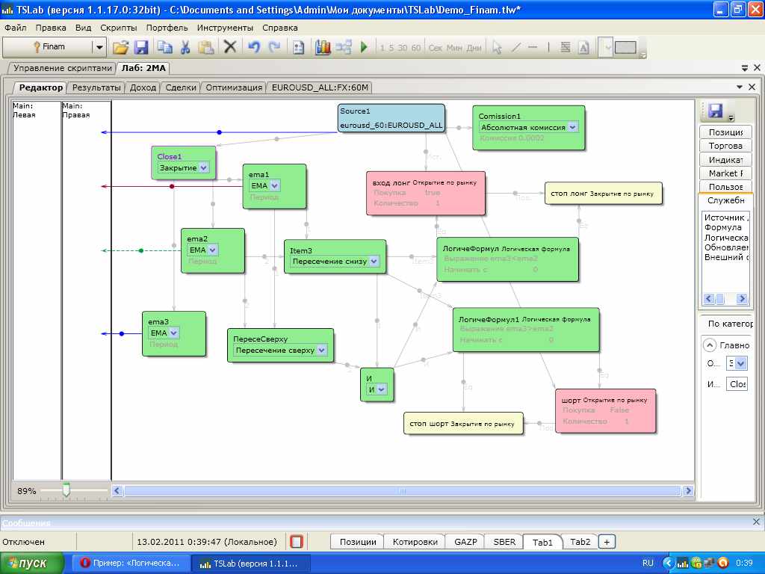This screenshot has width=765, height=574.
Task: Open the Пуск start button
Action: pos(32,564)
